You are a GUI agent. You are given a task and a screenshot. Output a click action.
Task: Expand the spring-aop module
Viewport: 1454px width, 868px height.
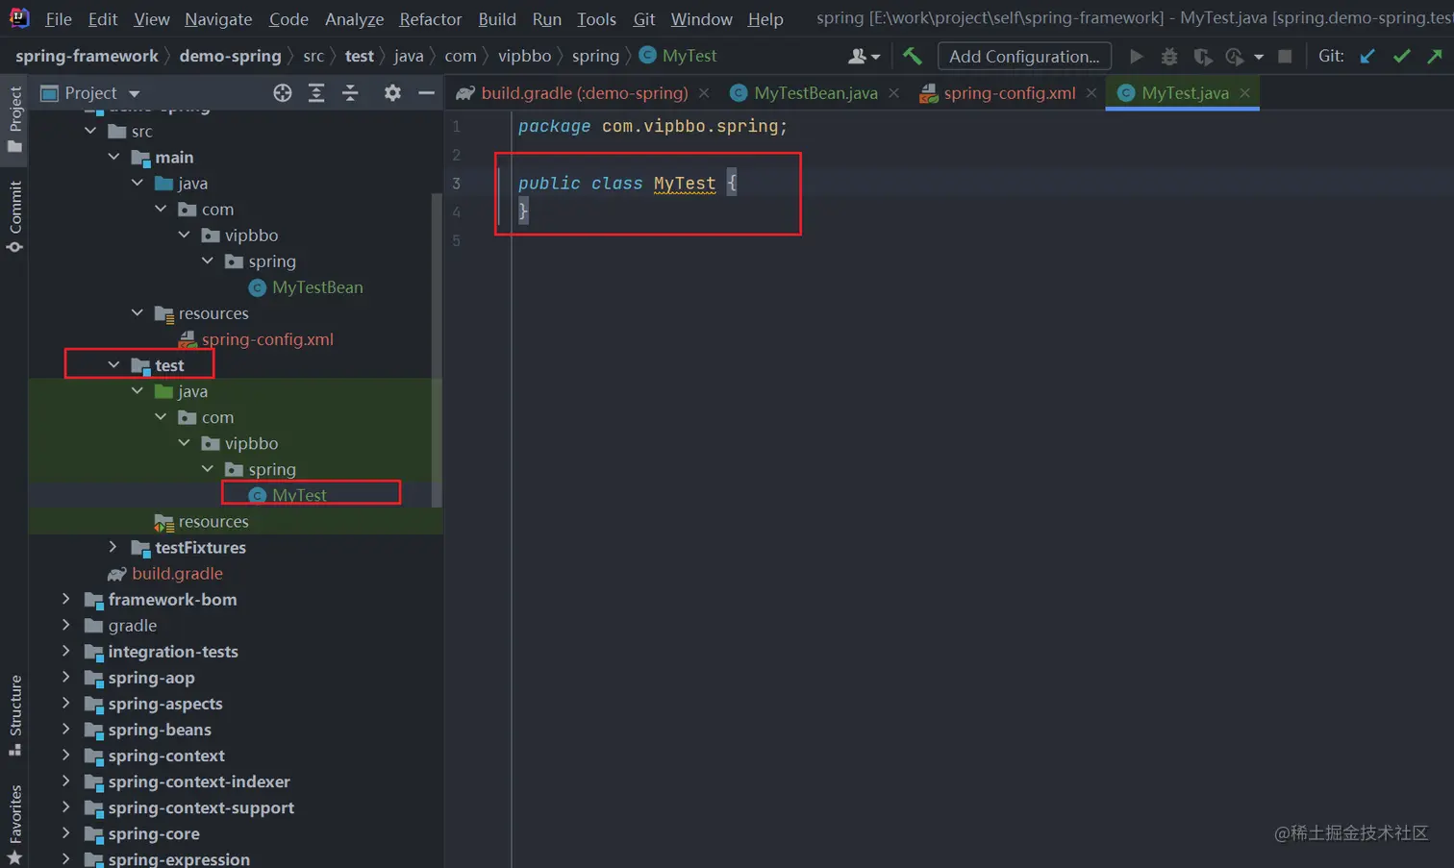click(x=66, y=678)
